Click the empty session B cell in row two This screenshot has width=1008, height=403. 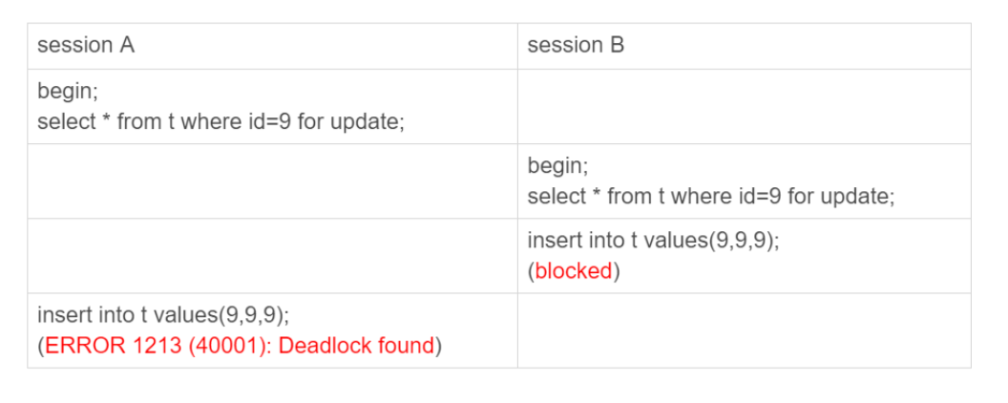[744, 106]
